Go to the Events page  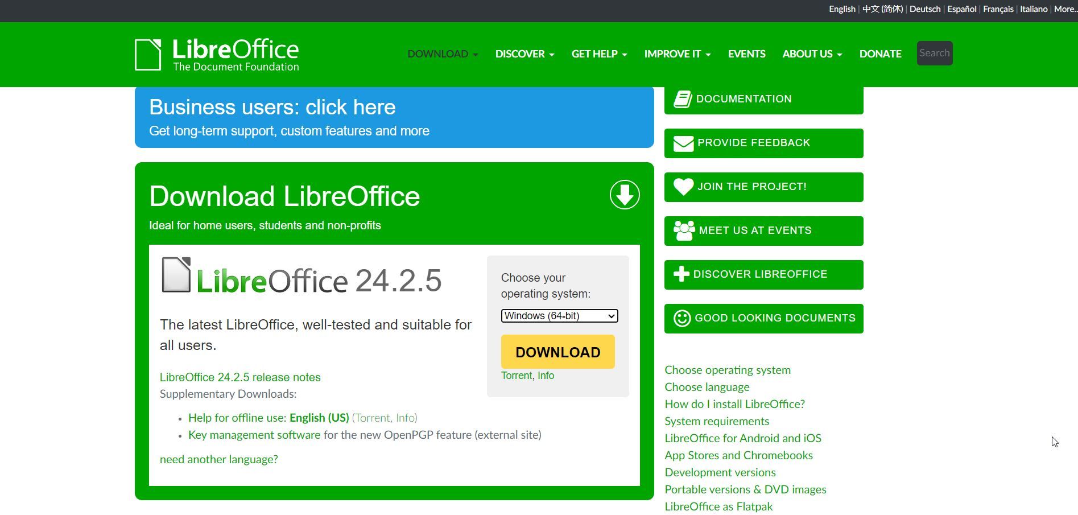click(x=746, y=54)
